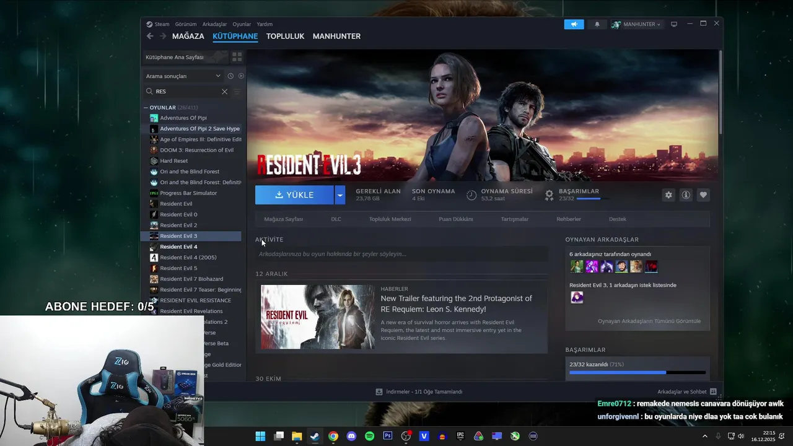Screen dimensions: 793x446
Task: Click Kütüphane Ana Sayfası button
Action: 185,57
